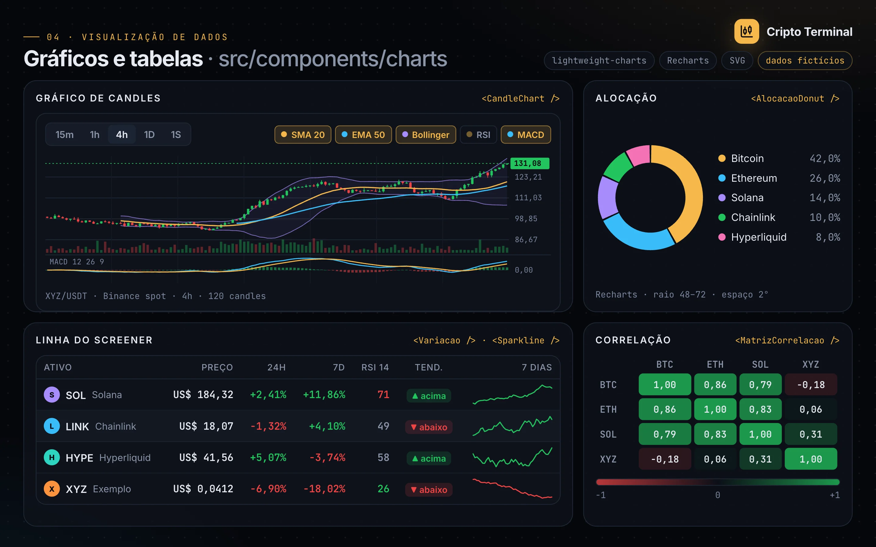Click the Bitcoin legend dot
Viewport: 876px width, 547px height.
[722, 158]
